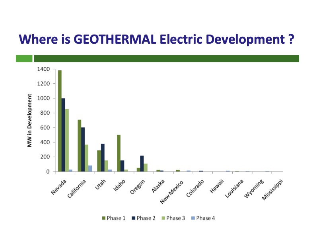Click the 'Oregon' axis label
The image size is (315, 243).
137,187
